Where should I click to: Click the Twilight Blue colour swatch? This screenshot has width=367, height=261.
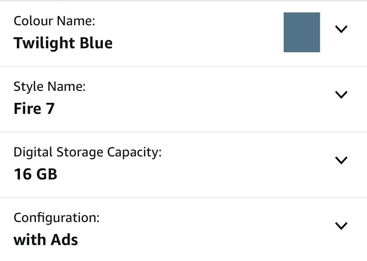[301, 32]
